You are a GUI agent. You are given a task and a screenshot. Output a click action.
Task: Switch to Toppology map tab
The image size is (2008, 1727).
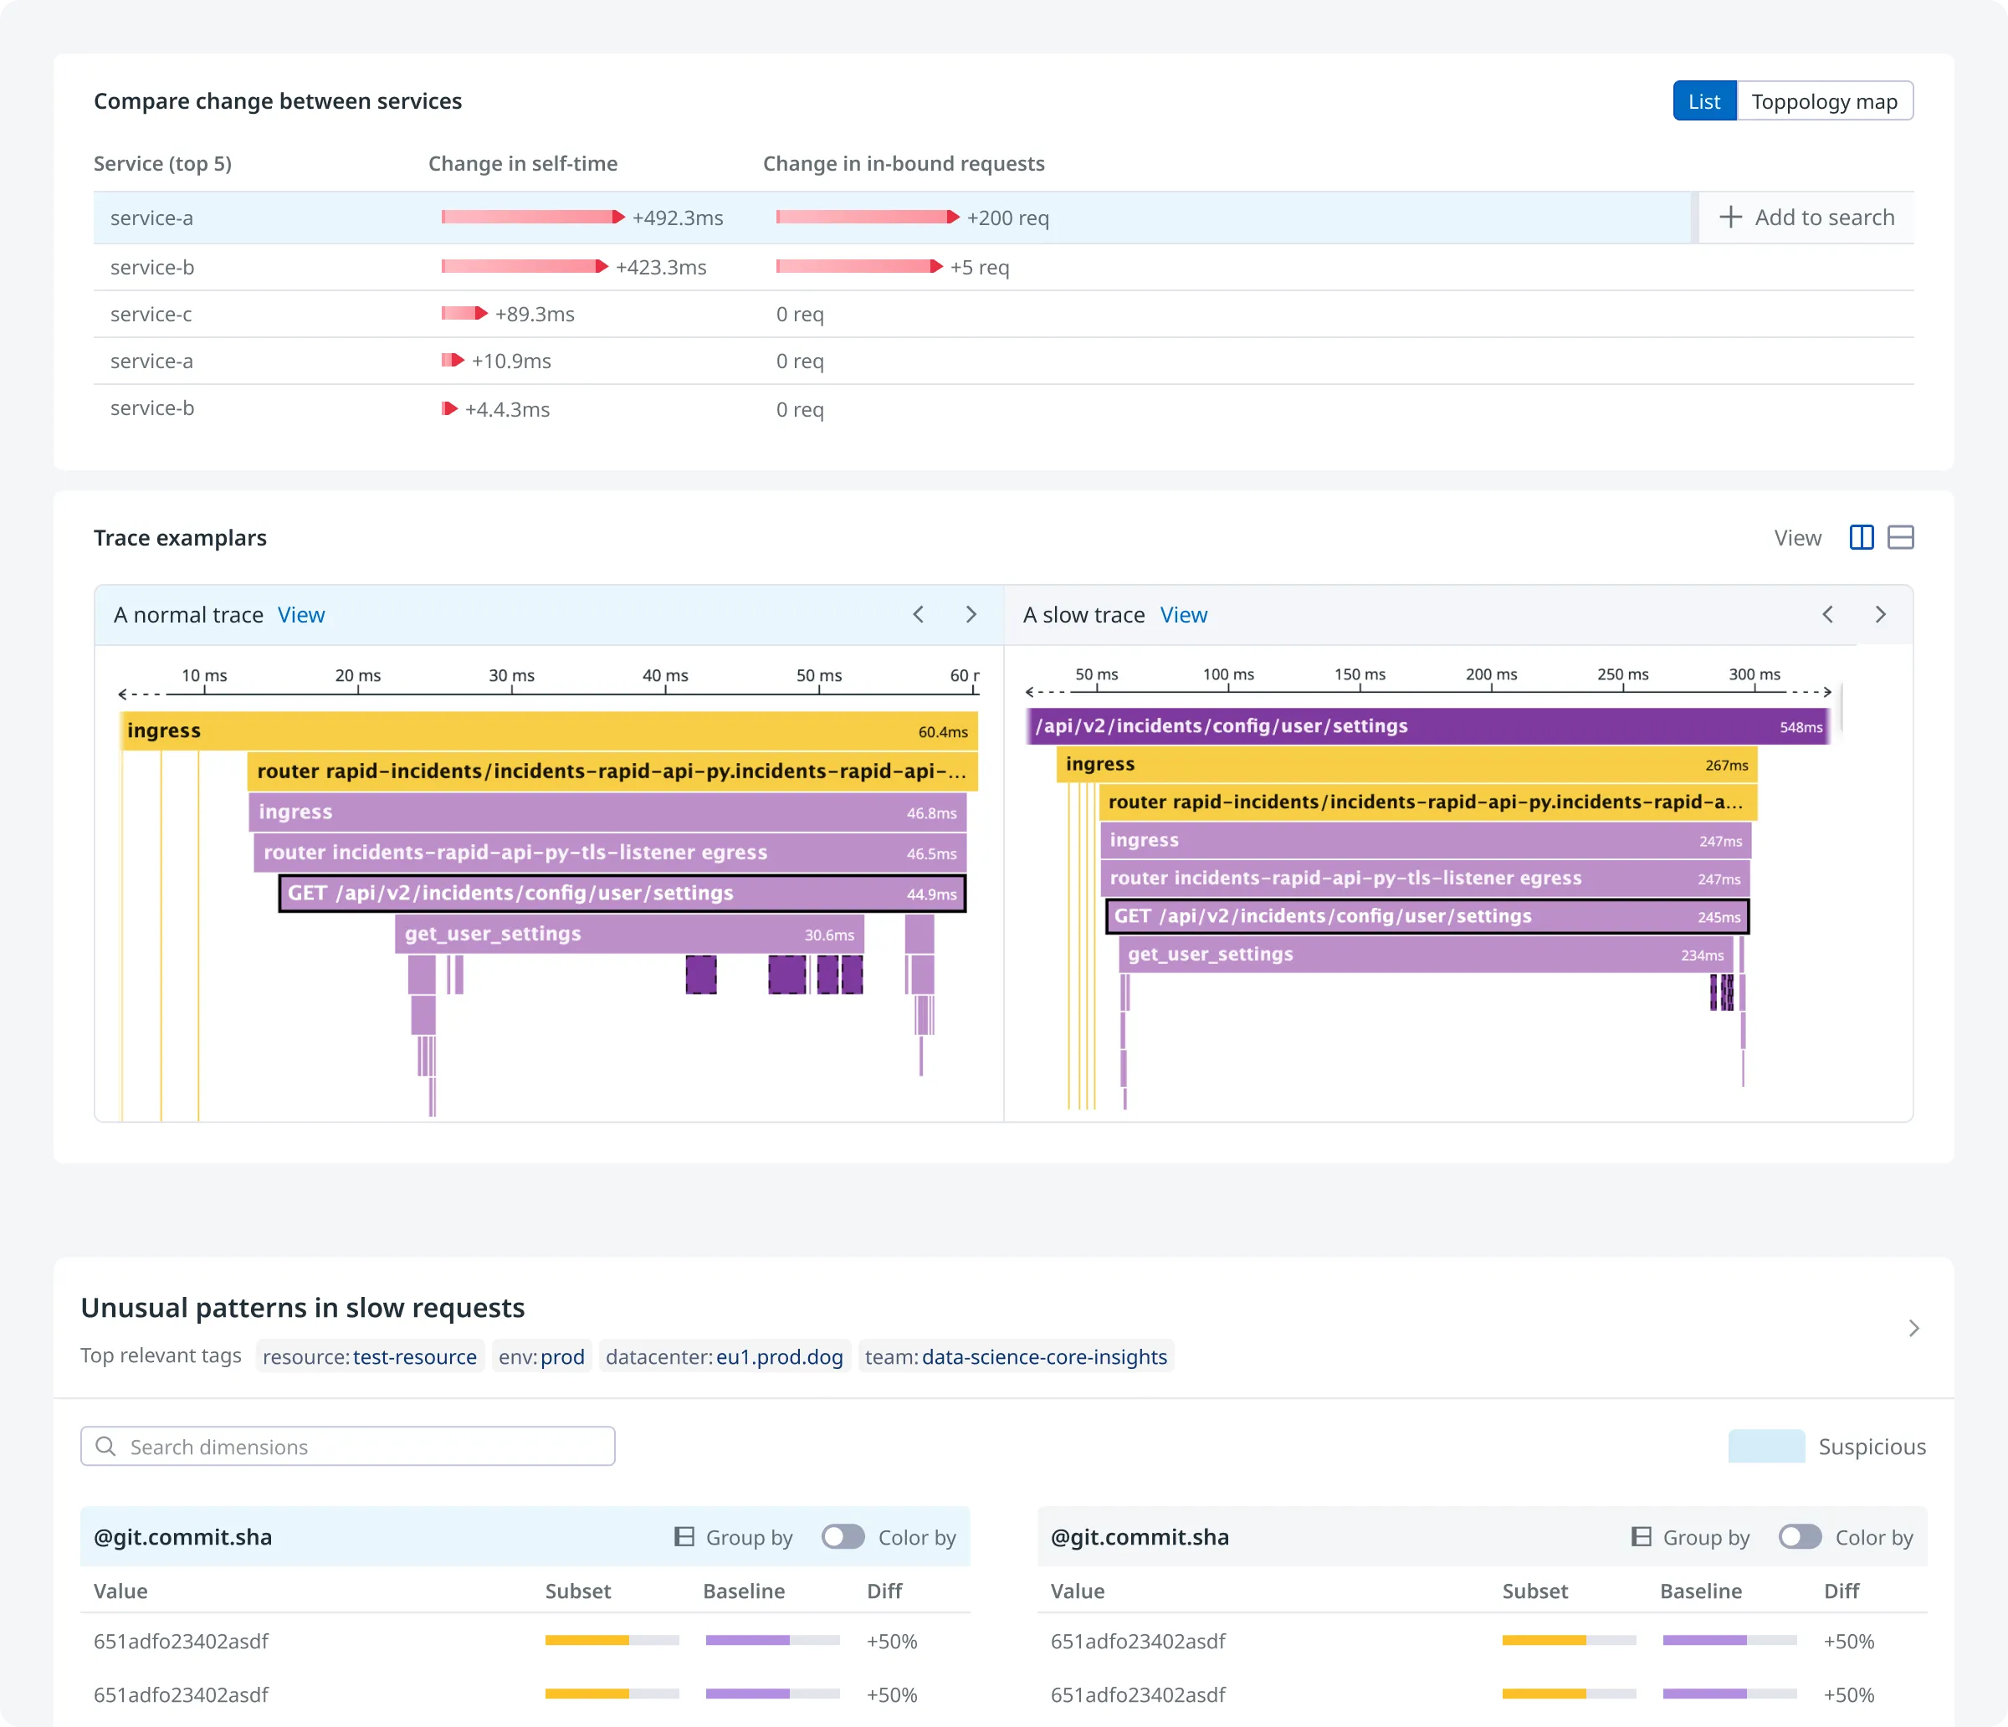1824,102
